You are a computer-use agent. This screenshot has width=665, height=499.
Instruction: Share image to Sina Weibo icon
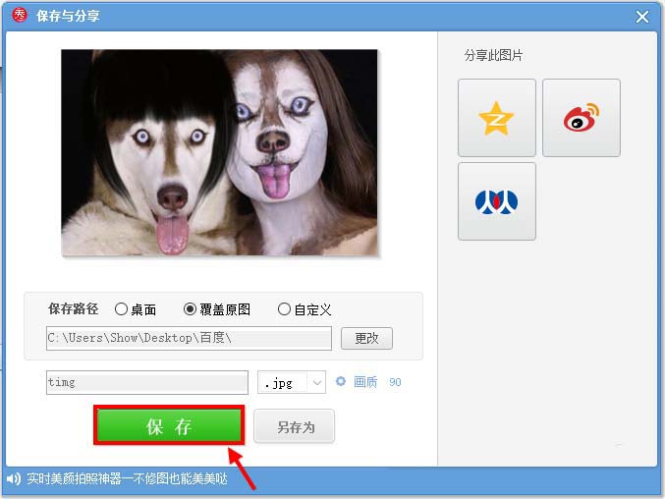(582, 118)
